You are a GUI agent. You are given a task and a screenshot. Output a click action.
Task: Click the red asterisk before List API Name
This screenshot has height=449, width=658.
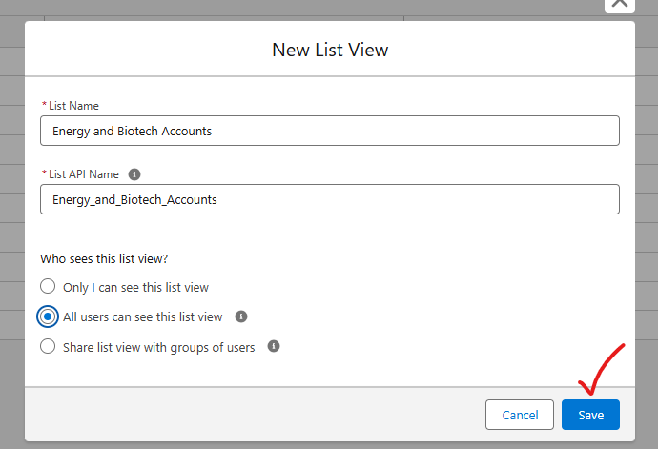[43, 173]
